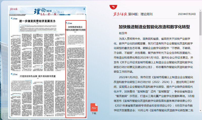Click the article title 加快推进制造业智能化改造和数字化转型
The height and width of the screenshot is (120, 202).
(154, 27)
